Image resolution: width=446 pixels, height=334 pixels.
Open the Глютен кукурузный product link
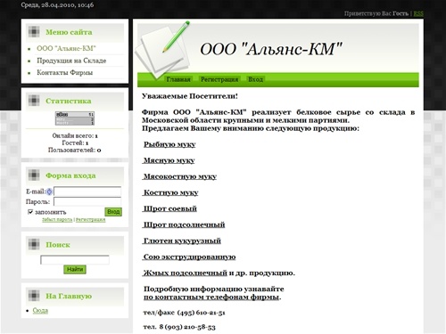click(182, 240)
